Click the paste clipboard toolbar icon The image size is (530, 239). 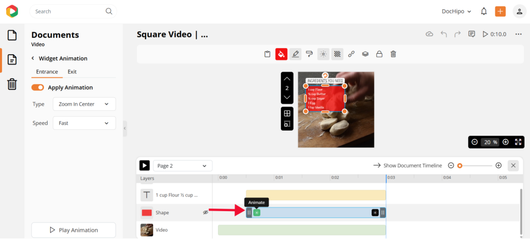click(268, 54)
